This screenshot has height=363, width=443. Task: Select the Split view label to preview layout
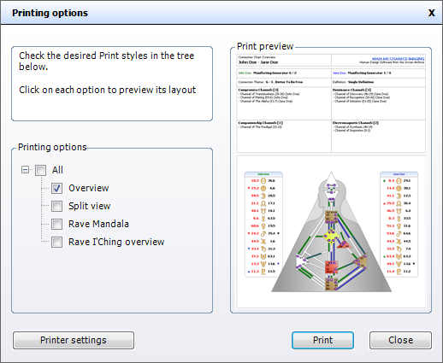point(90,206)
